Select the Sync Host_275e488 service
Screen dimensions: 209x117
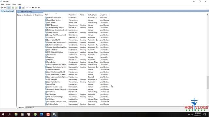(x=54, y=40)
